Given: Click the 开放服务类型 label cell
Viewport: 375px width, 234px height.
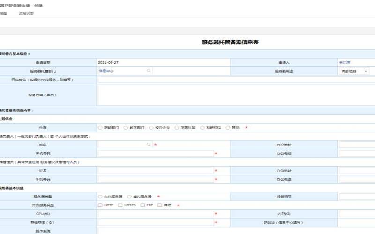Looking at the screenshot, I should [48, 205].
